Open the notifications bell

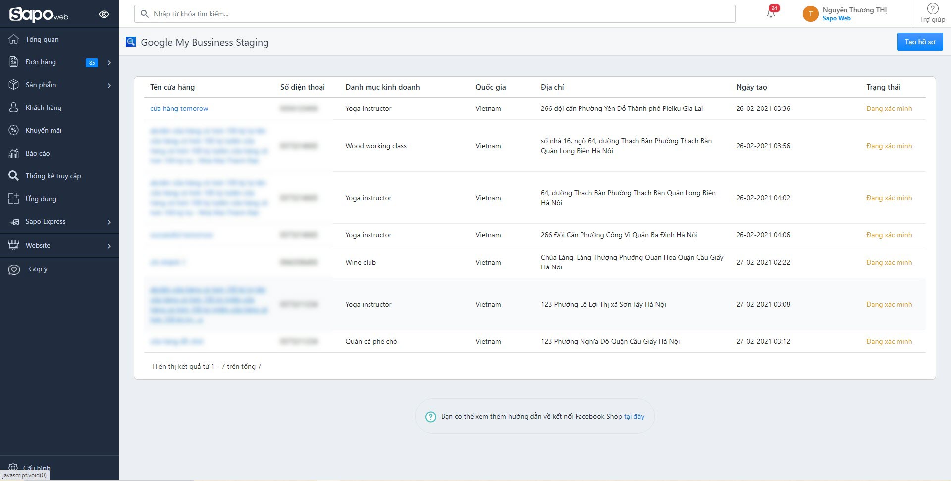pos(771,13)
